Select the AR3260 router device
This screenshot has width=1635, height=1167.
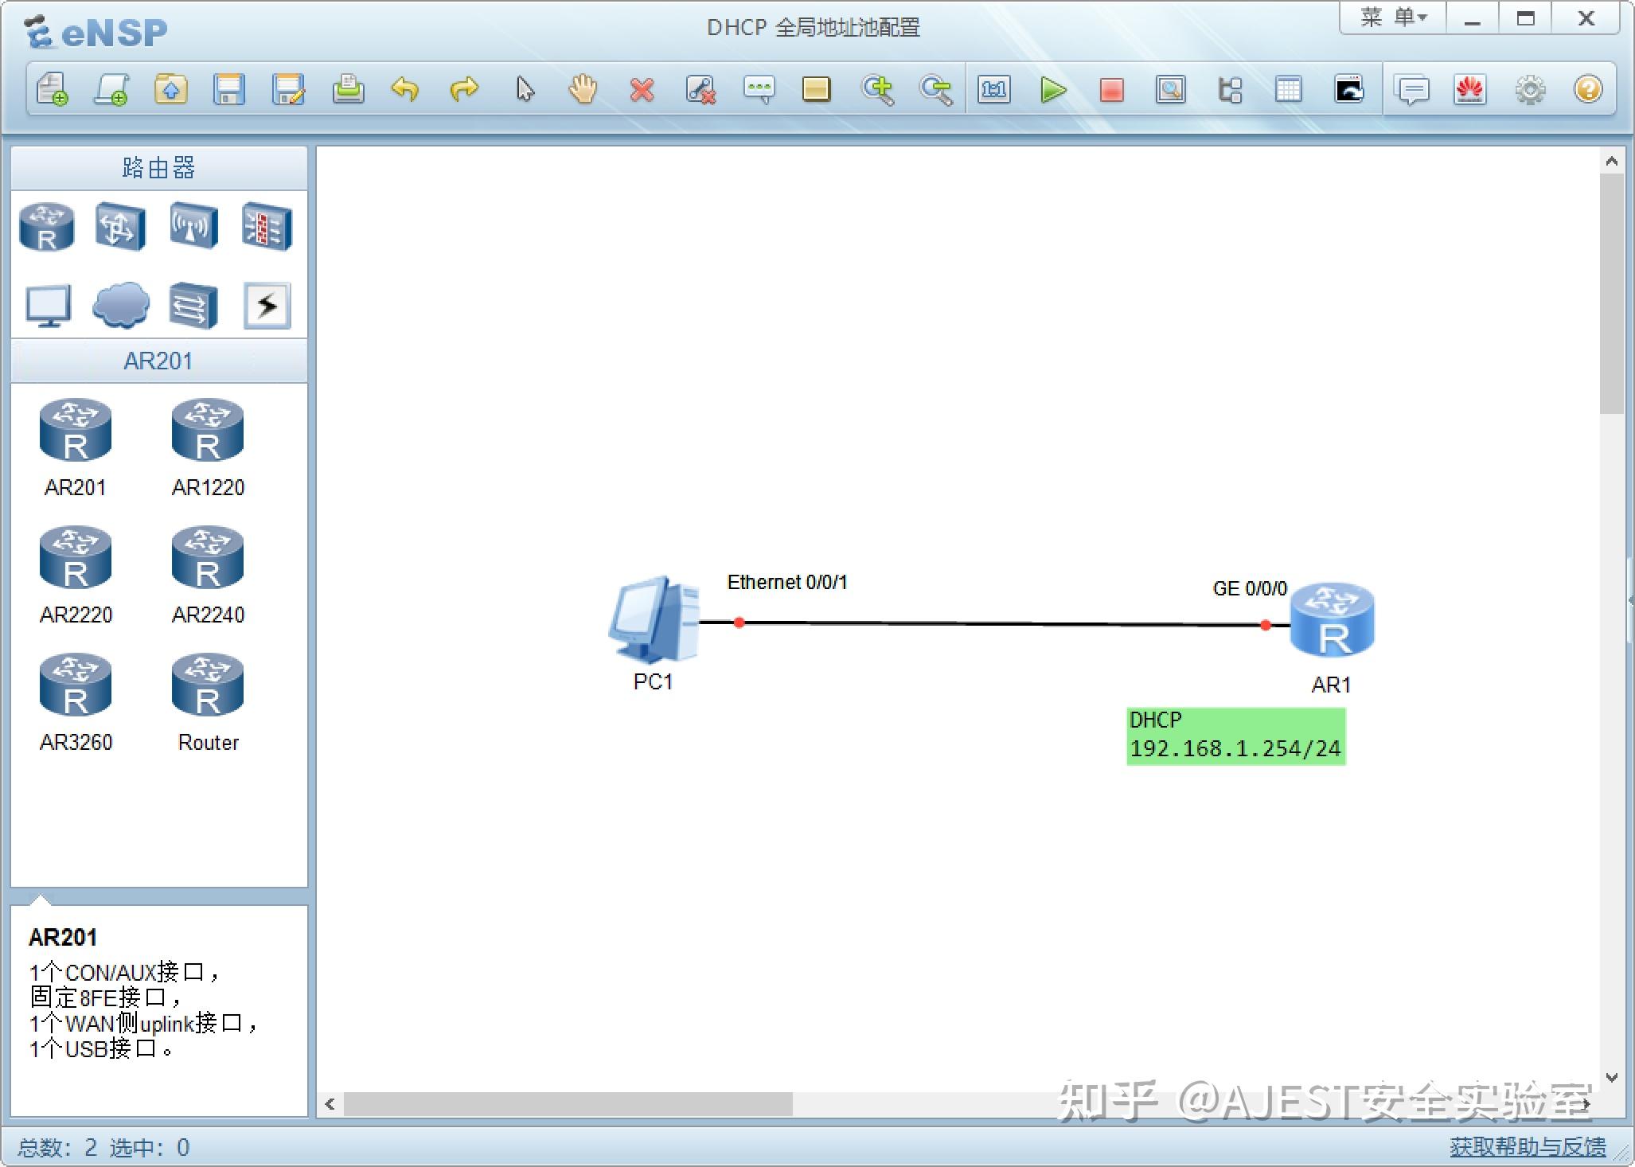[76, 685]
